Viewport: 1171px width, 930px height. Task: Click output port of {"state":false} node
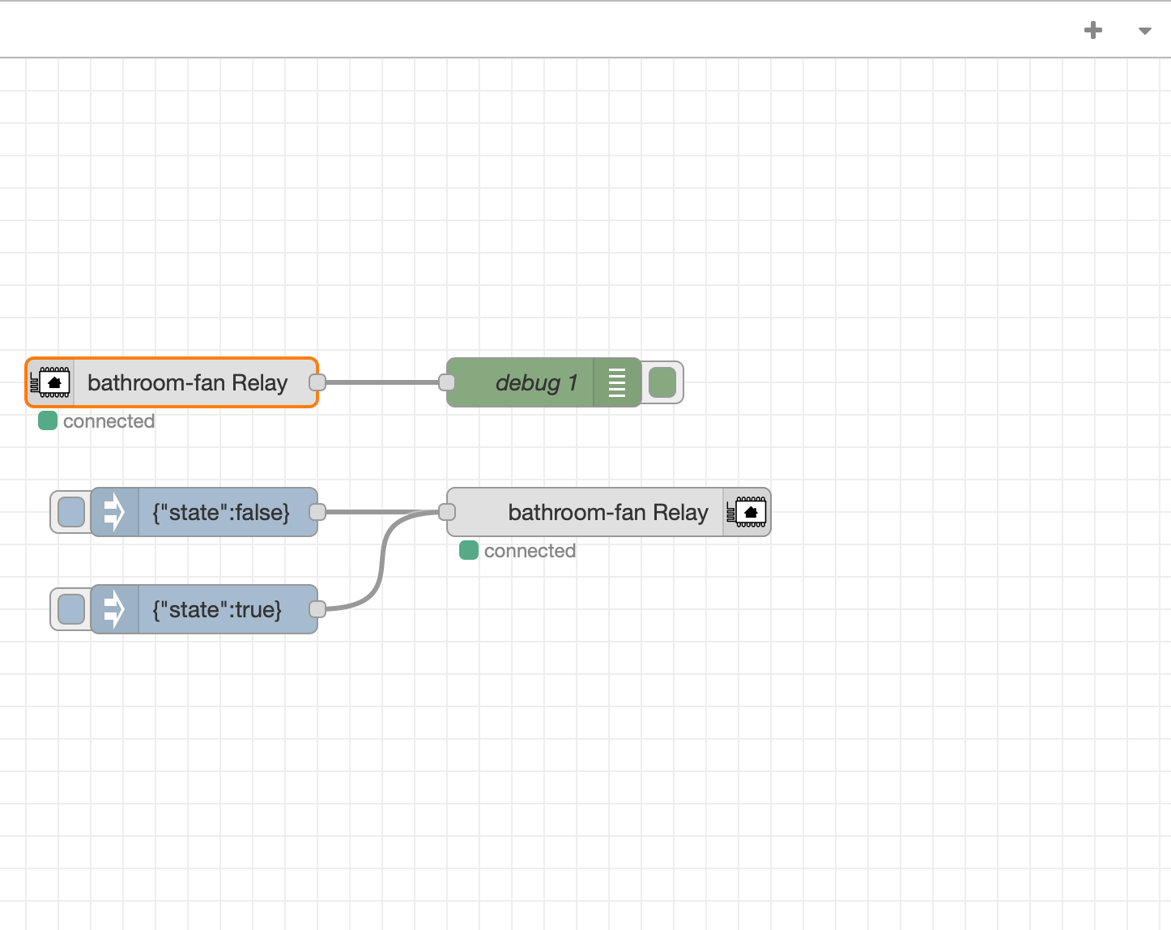tap(317, 512)
